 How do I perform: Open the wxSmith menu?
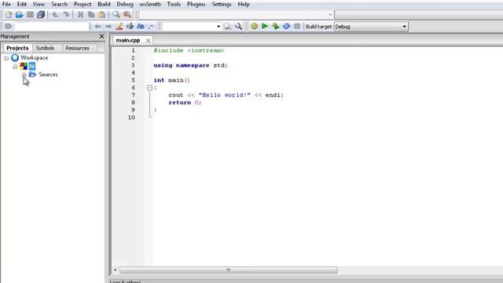tap(150, 4)
